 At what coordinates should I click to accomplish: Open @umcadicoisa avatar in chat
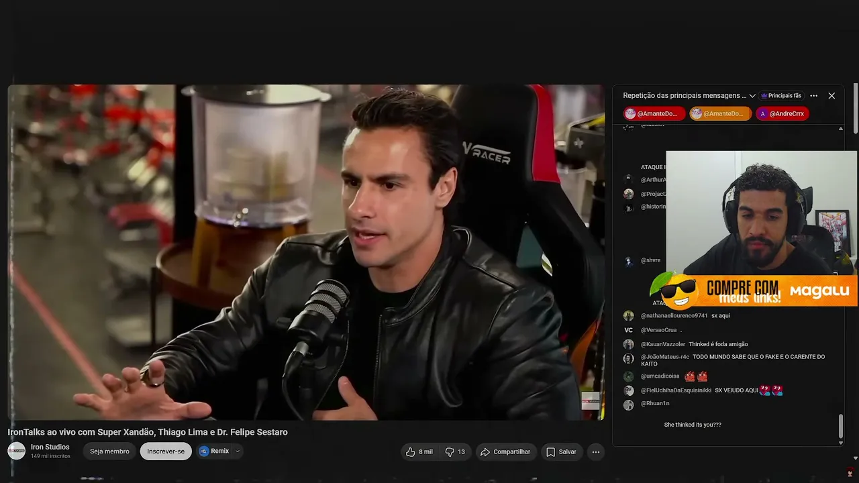629,376
